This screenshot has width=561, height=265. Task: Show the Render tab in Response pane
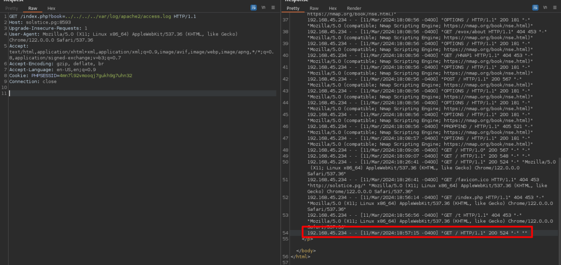click(354, 9)
